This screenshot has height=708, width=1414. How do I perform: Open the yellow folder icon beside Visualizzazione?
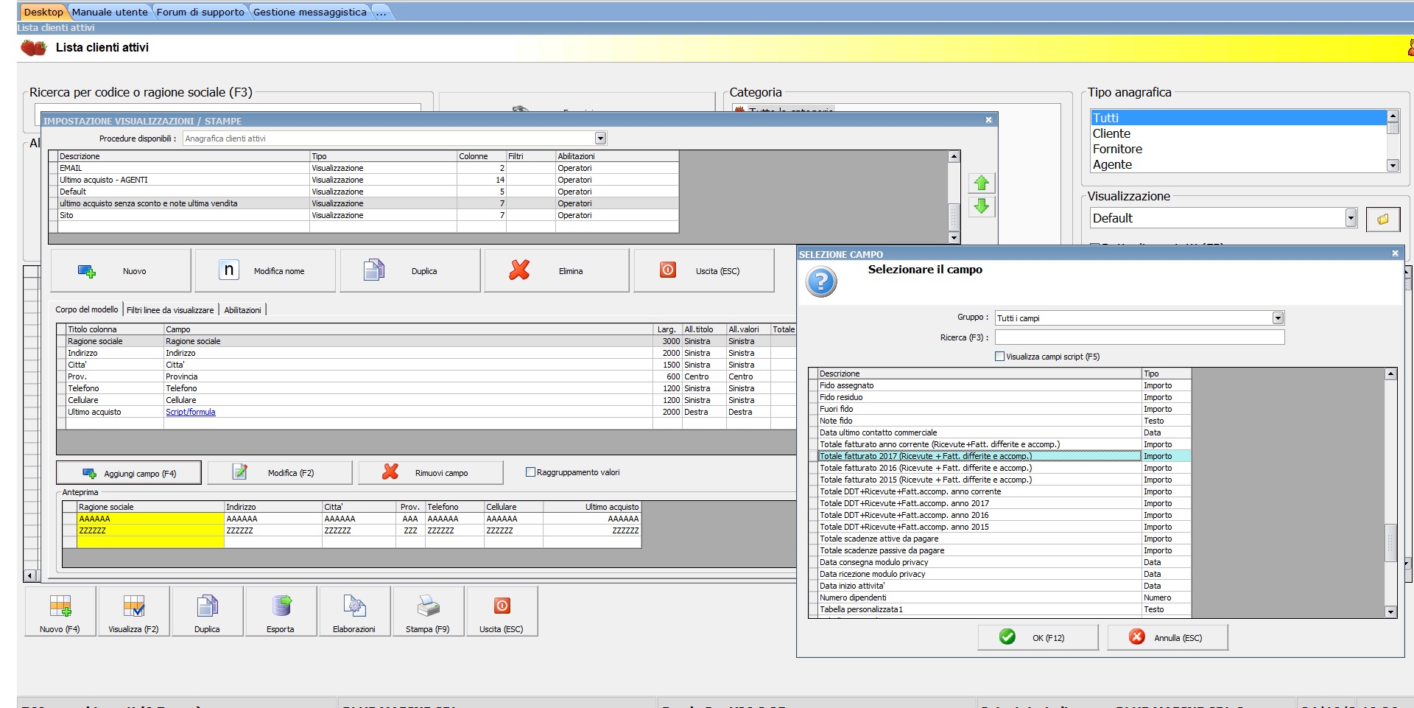click(1382, 219)
